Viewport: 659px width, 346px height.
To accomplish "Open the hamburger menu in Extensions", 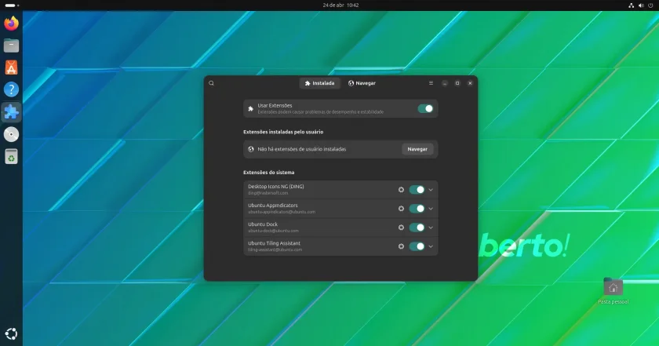I will tap(431, 83).
